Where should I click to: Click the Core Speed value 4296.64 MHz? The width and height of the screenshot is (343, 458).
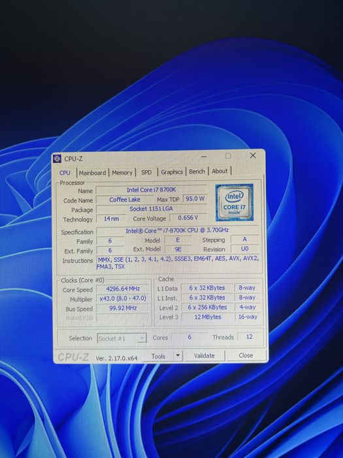point(123,289)
